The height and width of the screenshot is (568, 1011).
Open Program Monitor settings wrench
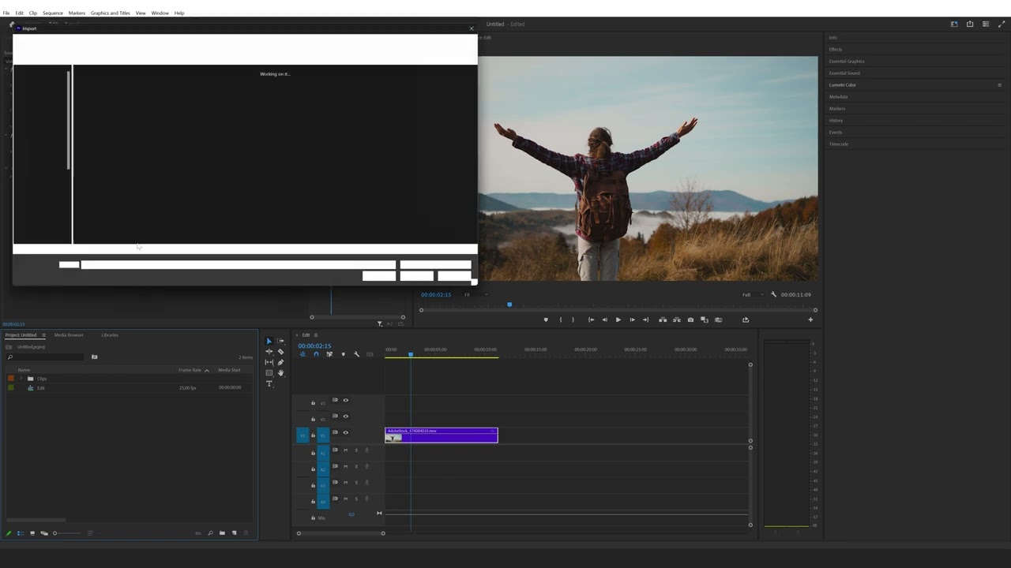pos(773,294)
